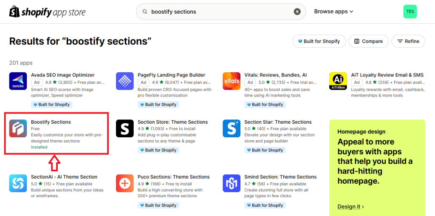Open the Section Store black S icon
The width and height of the screenshot is (435, 216).
125,128
